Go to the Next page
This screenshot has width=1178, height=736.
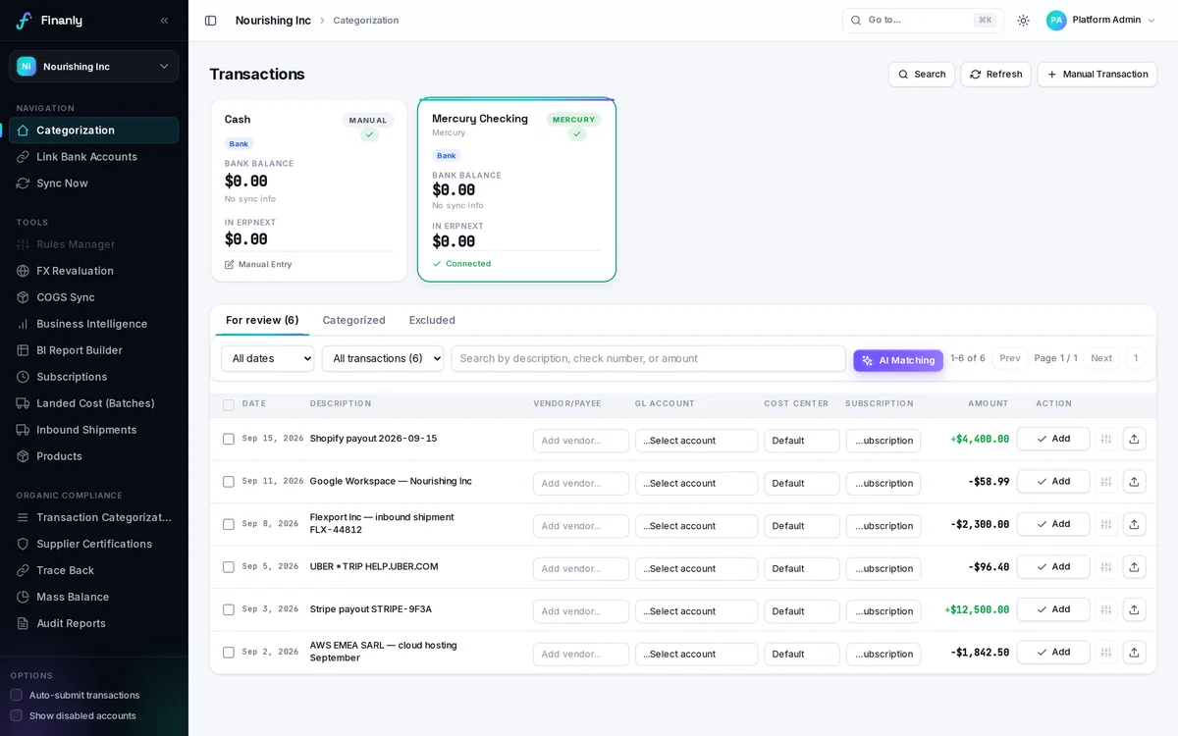pyautogui.click(x=1101, y=358)
